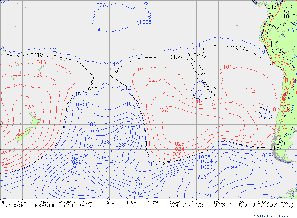This screenshot has height=218, width=297.
Task: Click the 120W longitude axis label
Action: 175,203
